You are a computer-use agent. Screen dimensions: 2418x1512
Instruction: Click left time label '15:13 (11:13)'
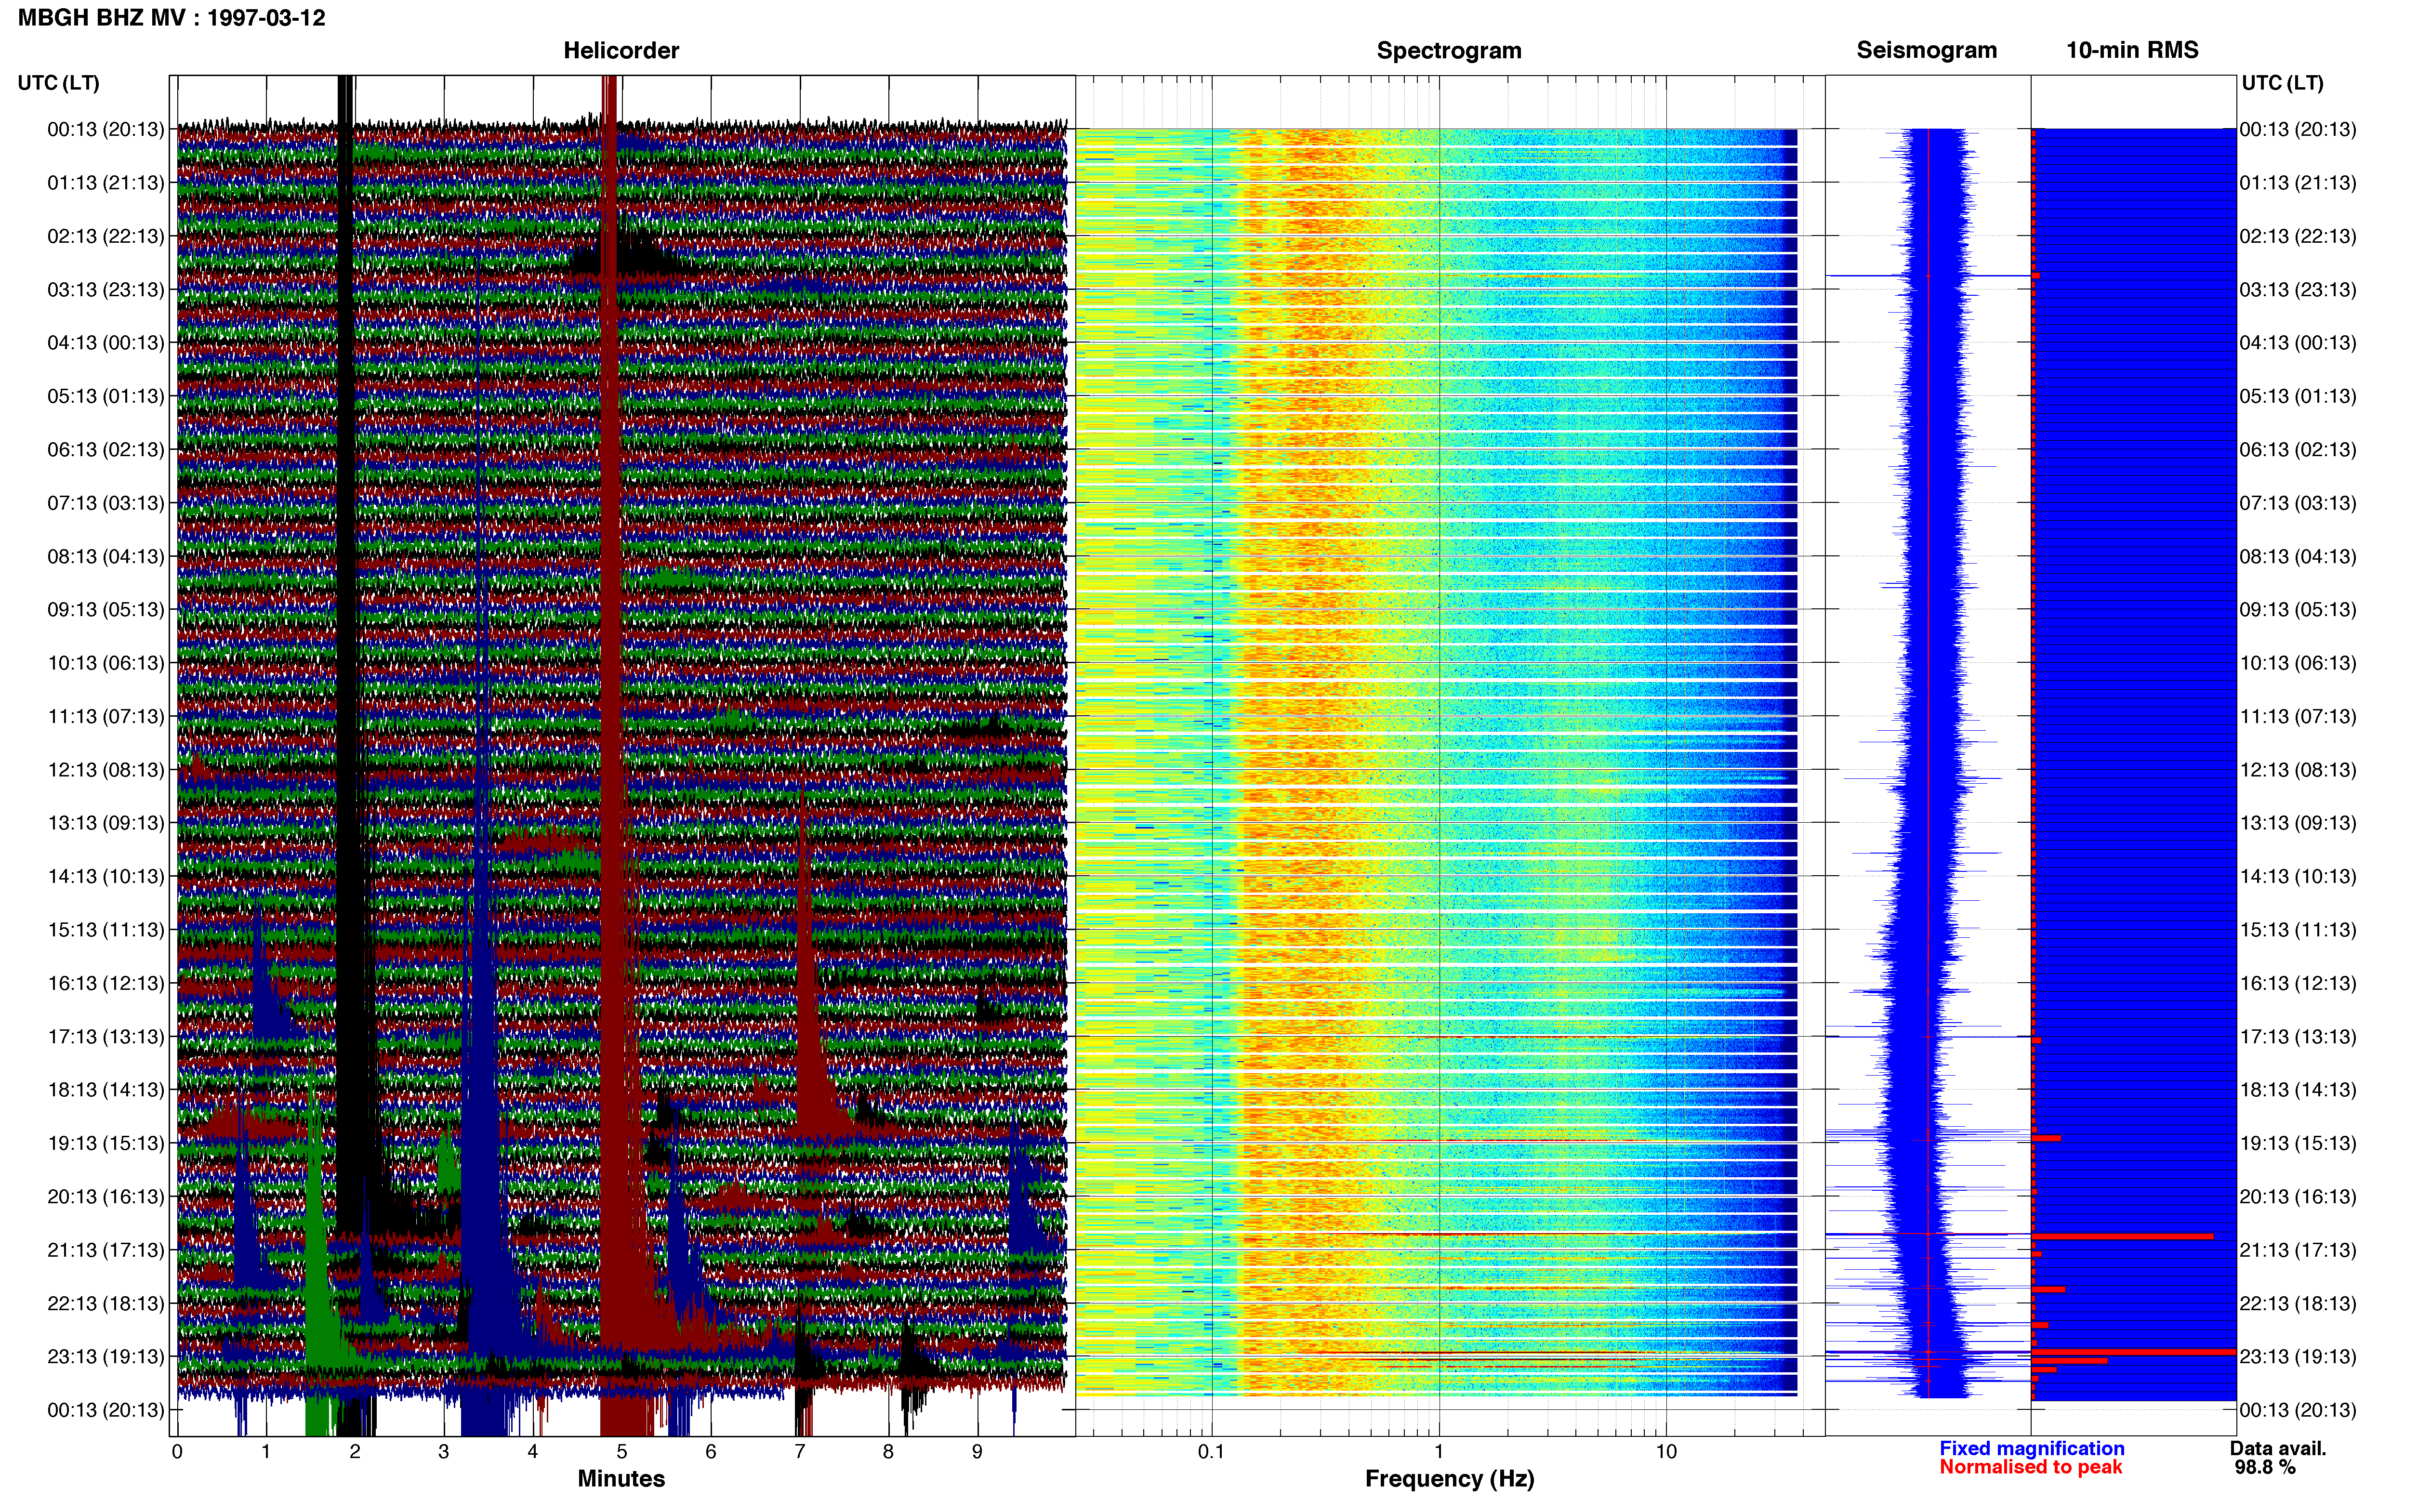pos(106,930)
